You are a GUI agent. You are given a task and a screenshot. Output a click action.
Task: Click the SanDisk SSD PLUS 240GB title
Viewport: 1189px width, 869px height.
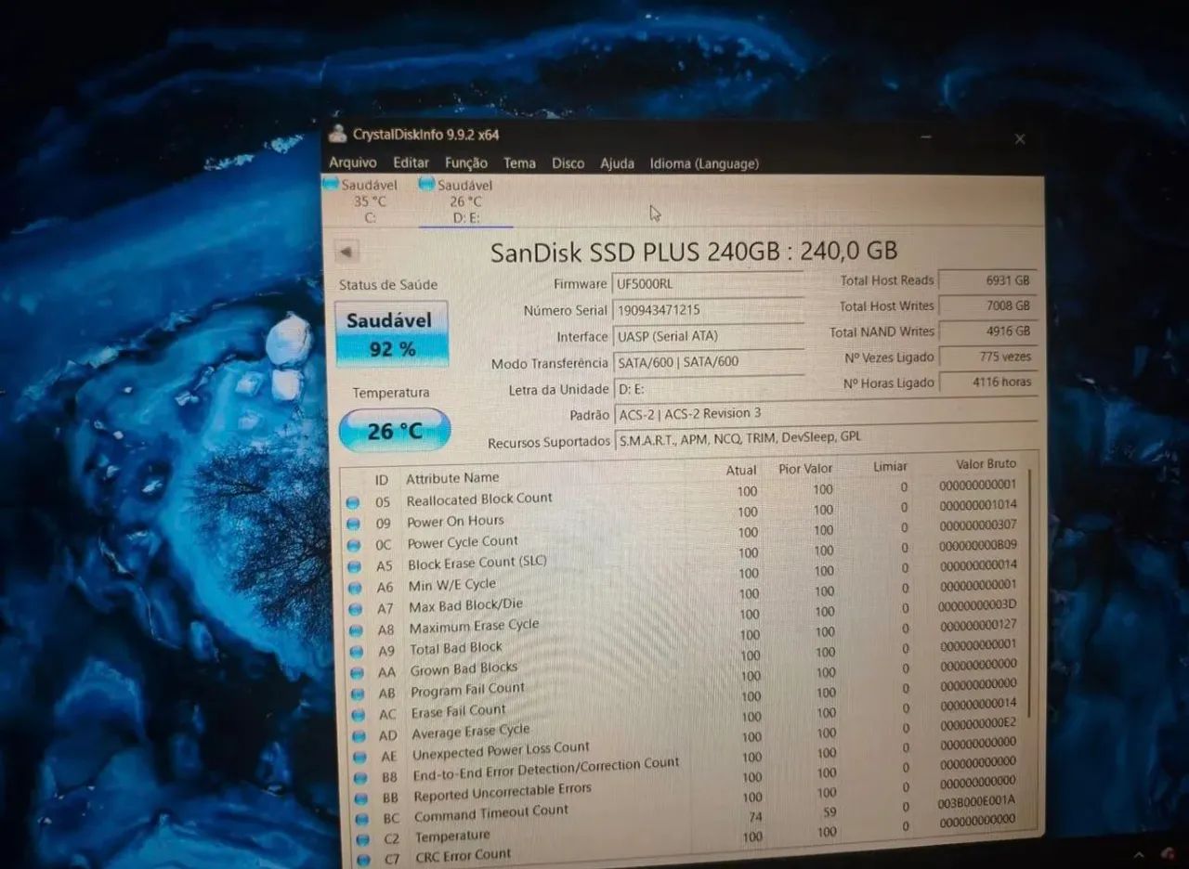694,251
